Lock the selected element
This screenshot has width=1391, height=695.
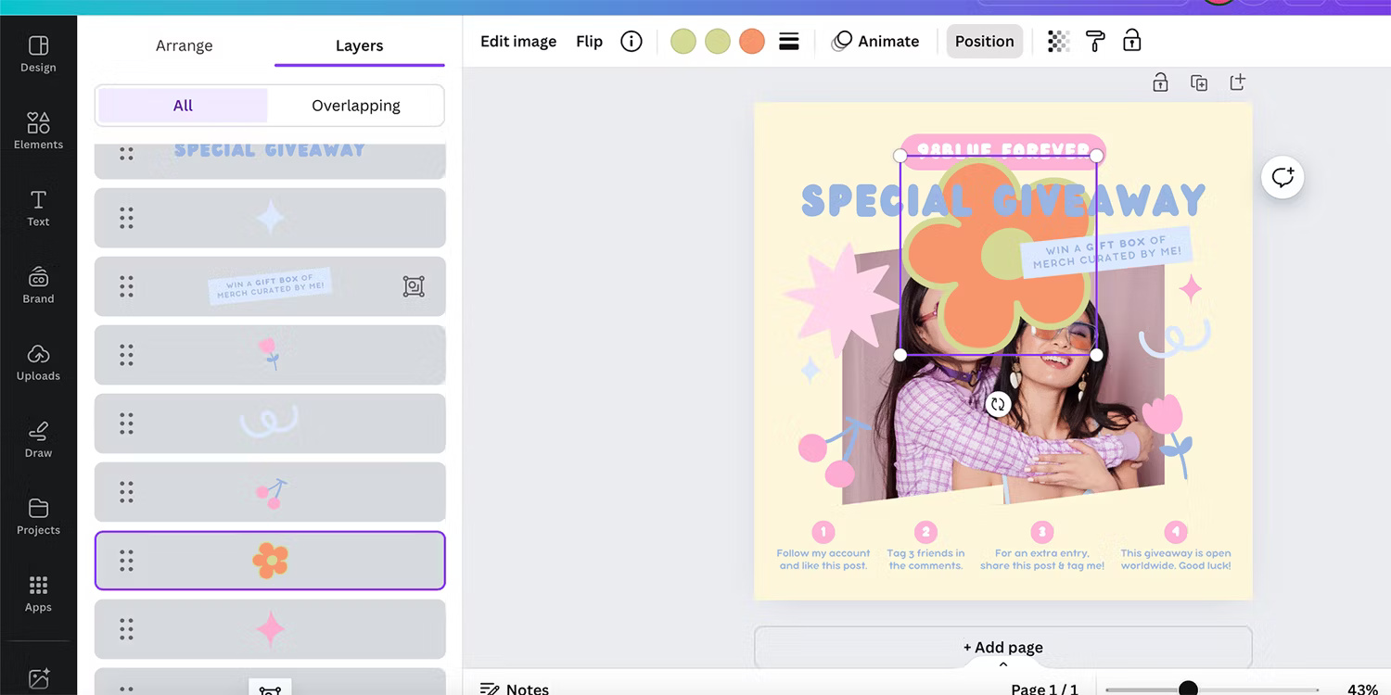(1131, 41)
